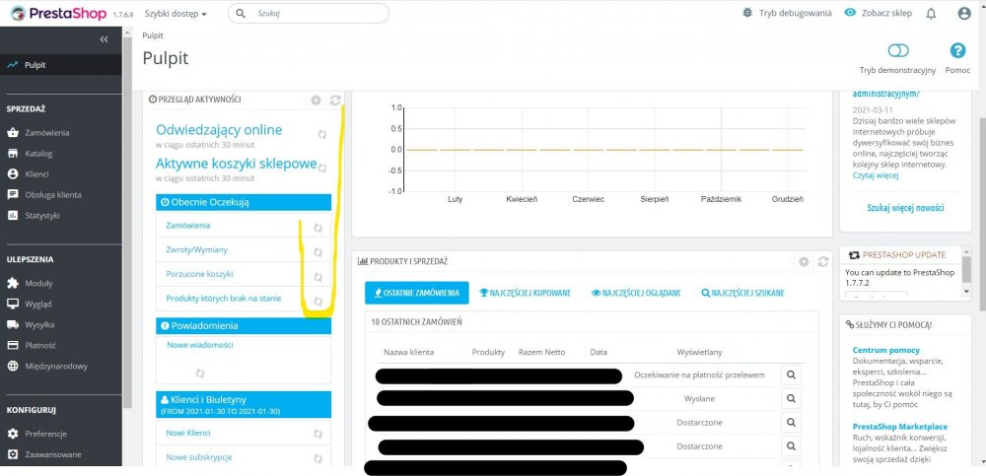This screenshot has width=986, height=476.
Task: Switch to Najczęściej szukane tab
Action: tap(742, 293)
